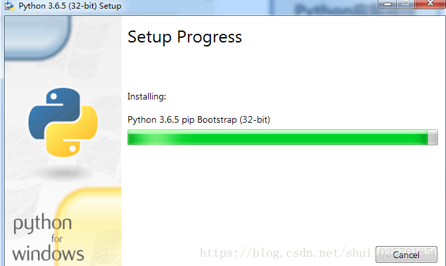Screen dimensions: 446x266
Task: Minimize the Python Setup window
Action: tap(387, 4)
